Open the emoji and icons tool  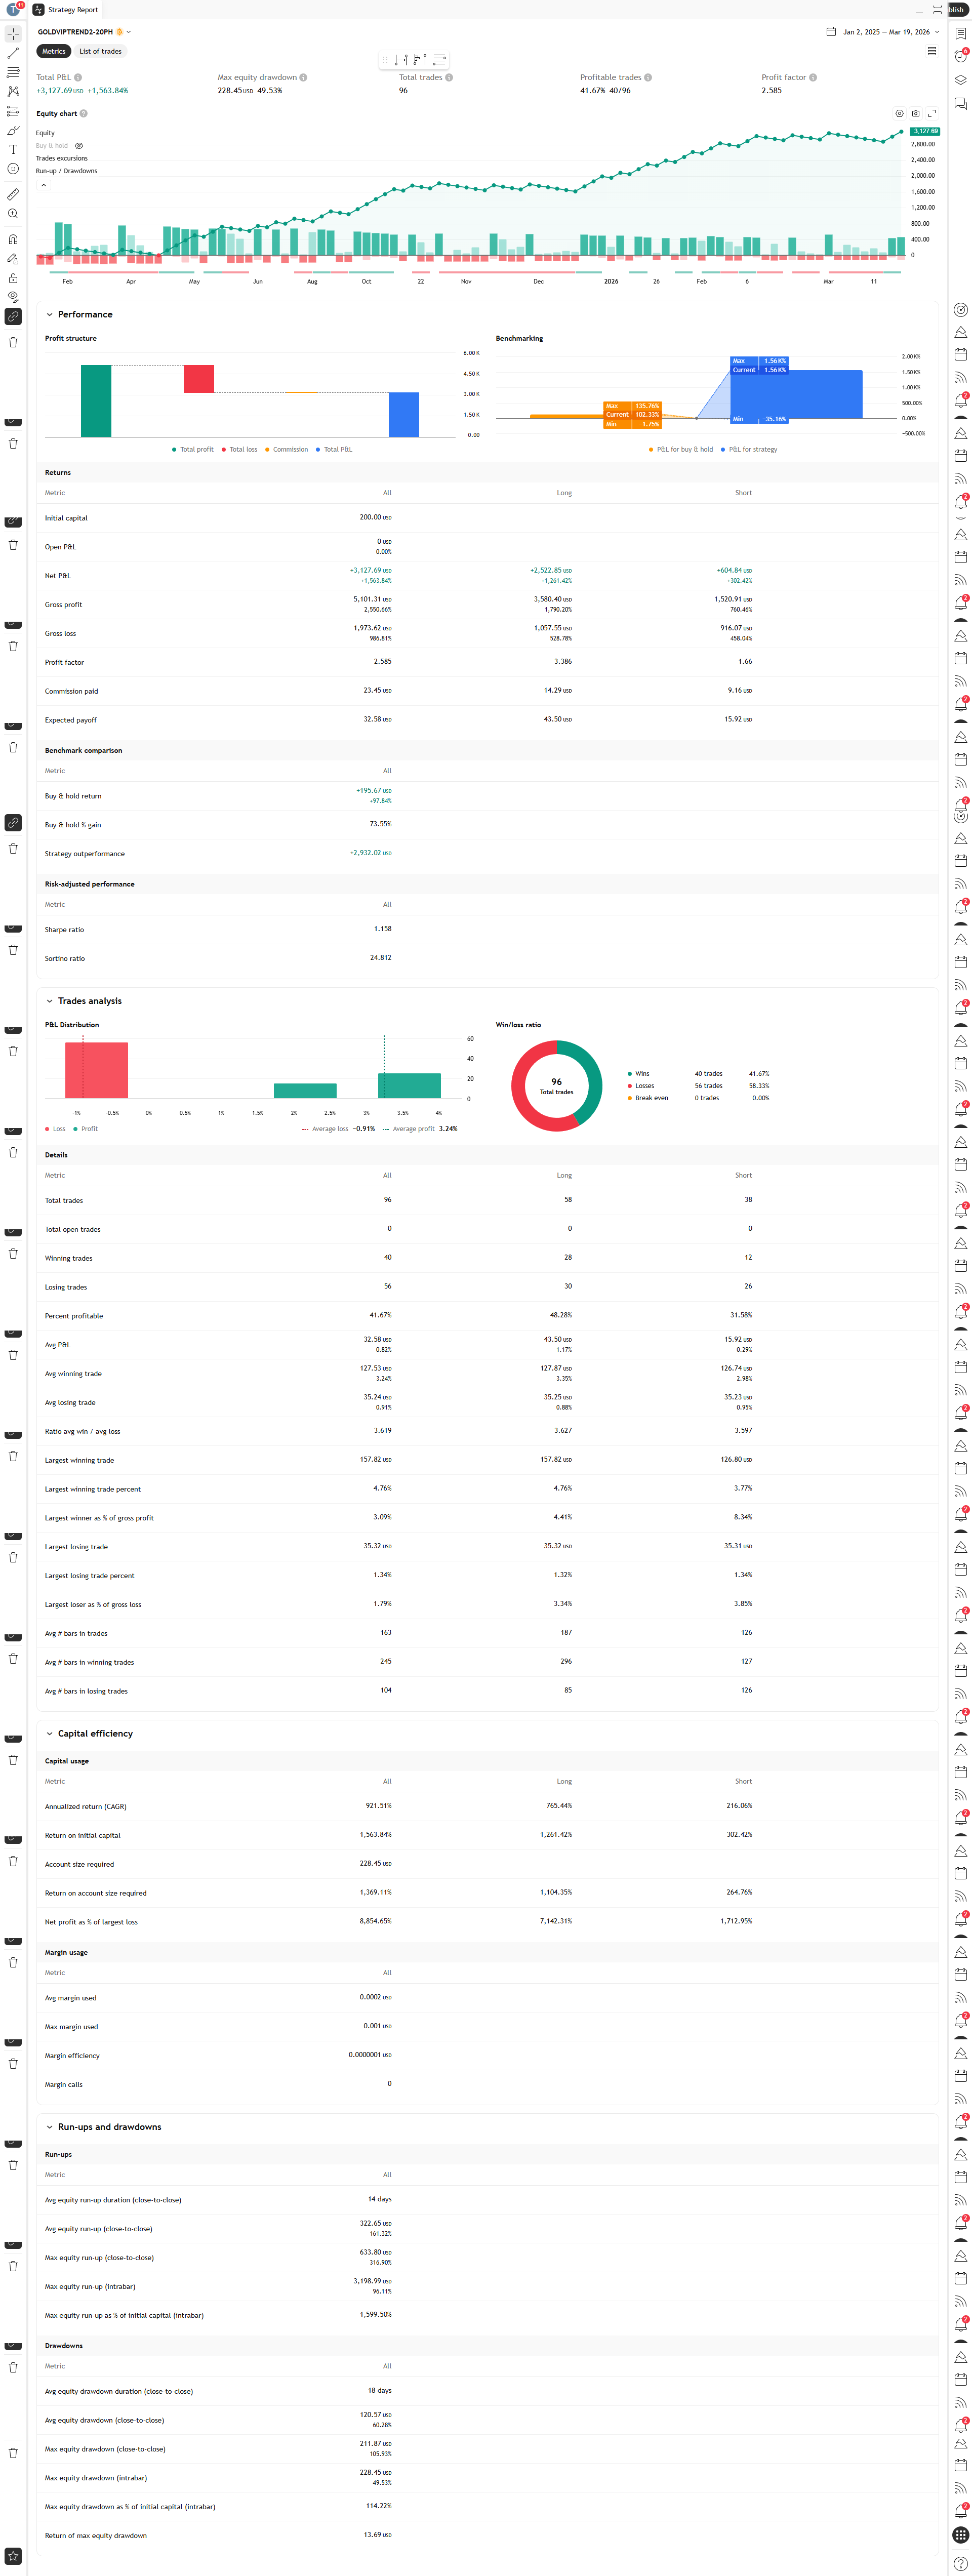pos(13,169)
